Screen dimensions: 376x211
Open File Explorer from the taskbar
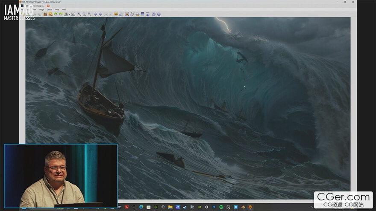[x=170, y=207]
